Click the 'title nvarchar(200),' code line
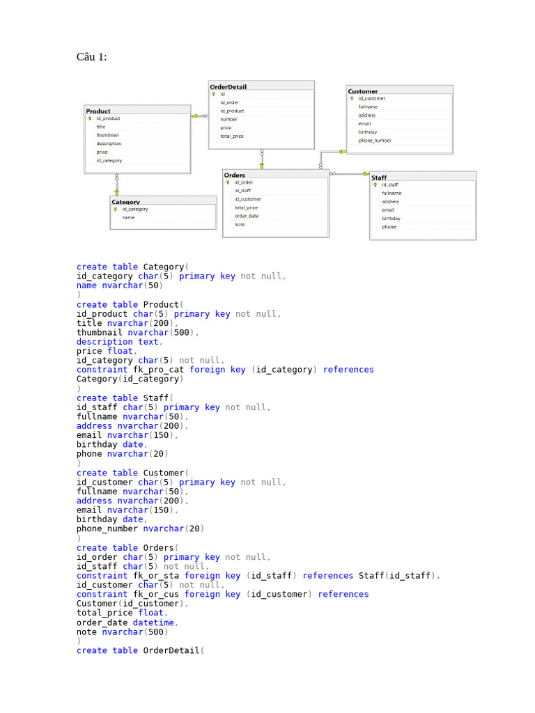The height and width of the screenshot is (713, 535). [x=127, y=323]
